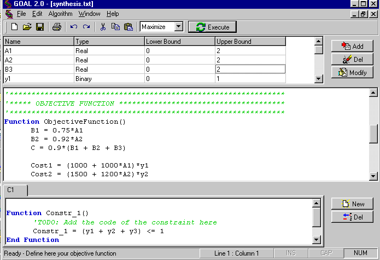This screenshot has width=380, height=260.
Task: Paste with the clipboard icon
Action: pyautogui.click(x=128, y=27)
